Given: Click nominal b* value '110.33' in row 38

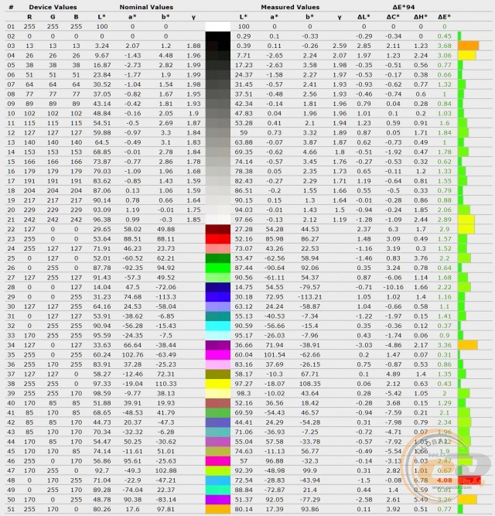Looking at the screenshot, I should click(166, 384).
